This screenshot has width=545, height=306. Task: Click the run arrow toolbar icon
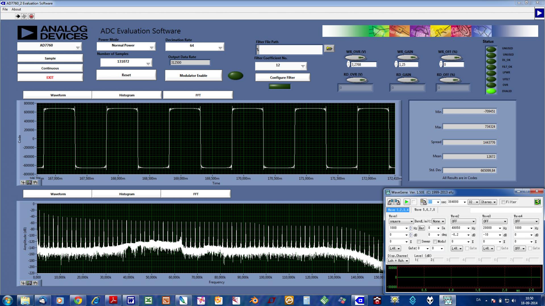tap(18, 16)
